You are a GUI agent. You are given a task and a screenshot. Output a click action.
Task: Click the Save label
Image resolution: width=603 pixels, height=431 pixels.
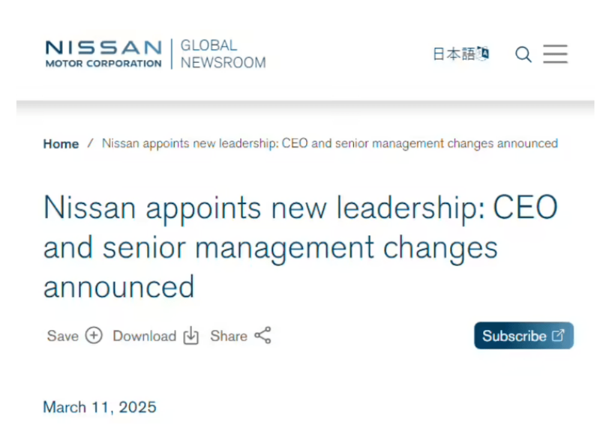63,335
